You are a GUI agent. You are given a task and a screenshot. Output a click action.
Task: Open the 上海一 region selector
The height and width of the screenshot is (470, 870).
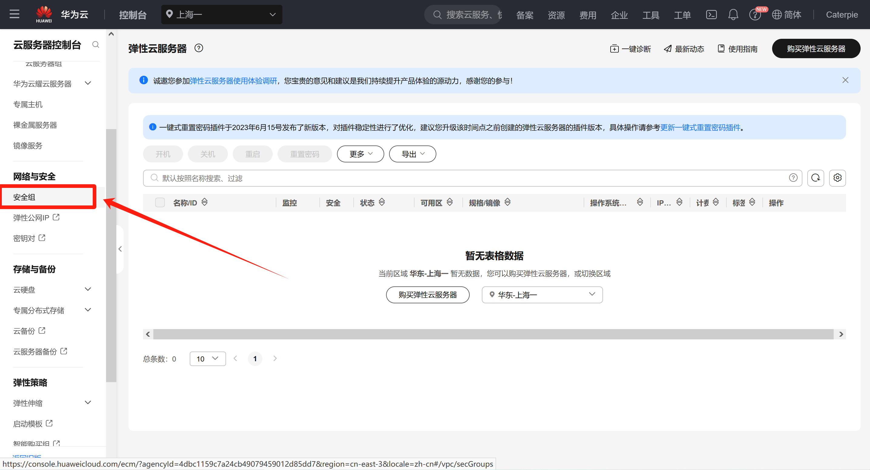[222, 15]
